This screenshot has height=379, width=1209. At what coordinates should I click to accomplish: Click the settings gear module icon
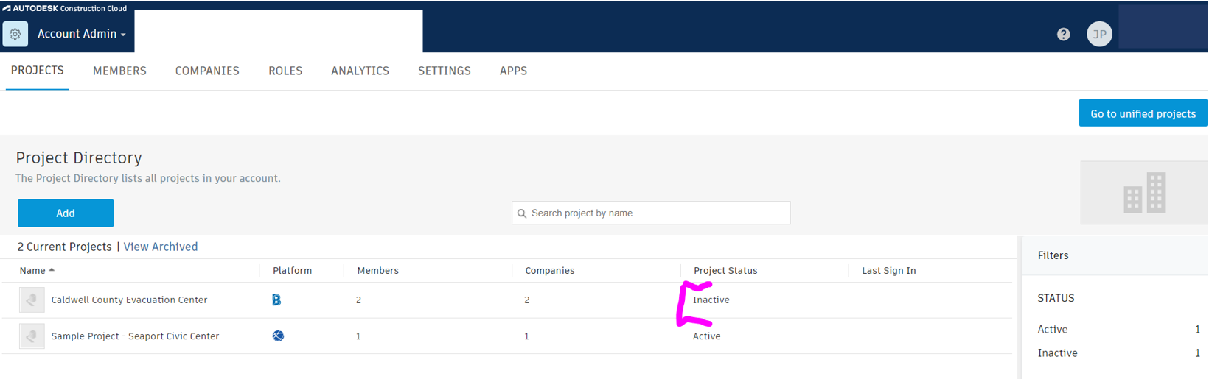pos(15,34)
